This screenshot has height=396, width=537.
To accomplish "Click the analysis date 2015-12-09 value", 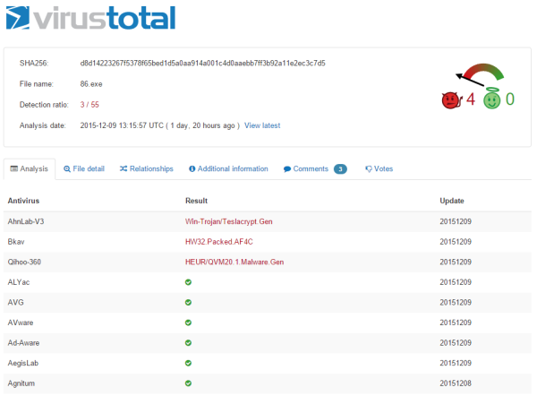I will [159, 125].
